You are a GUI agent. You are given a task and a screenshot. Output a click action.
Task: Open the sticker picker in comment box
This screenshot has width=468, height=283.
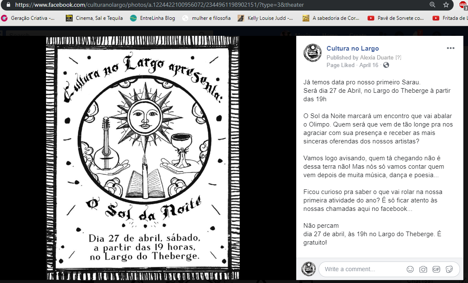coord(449,269)
